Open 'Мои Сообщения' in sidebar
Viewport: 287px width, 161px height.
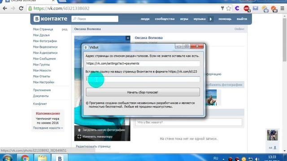click(44, 59)
